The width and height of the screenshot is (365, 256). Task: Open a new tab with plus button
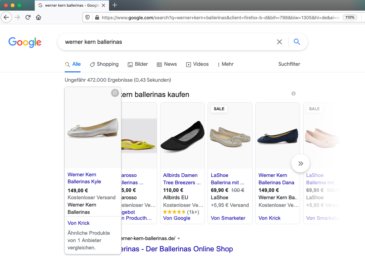pyautogui.click(x=114, y=5)
